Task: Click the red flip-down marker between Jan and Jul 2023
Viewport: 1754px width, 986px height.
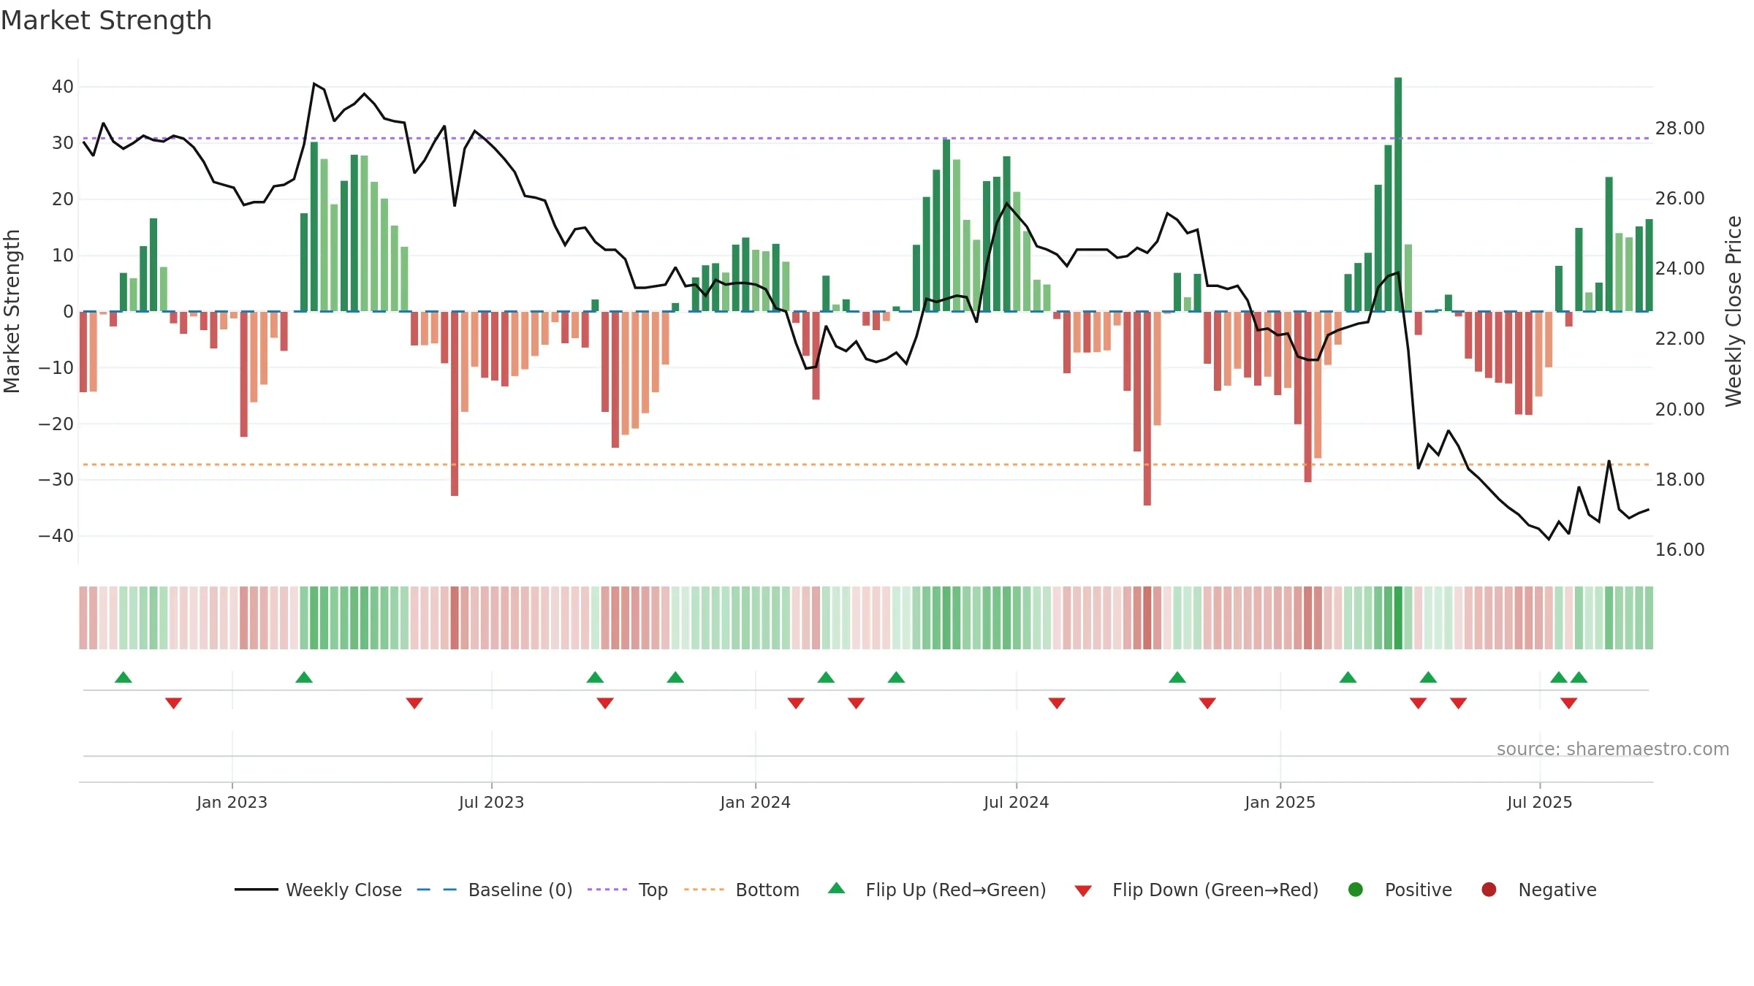Action: (x=414, y=703)
